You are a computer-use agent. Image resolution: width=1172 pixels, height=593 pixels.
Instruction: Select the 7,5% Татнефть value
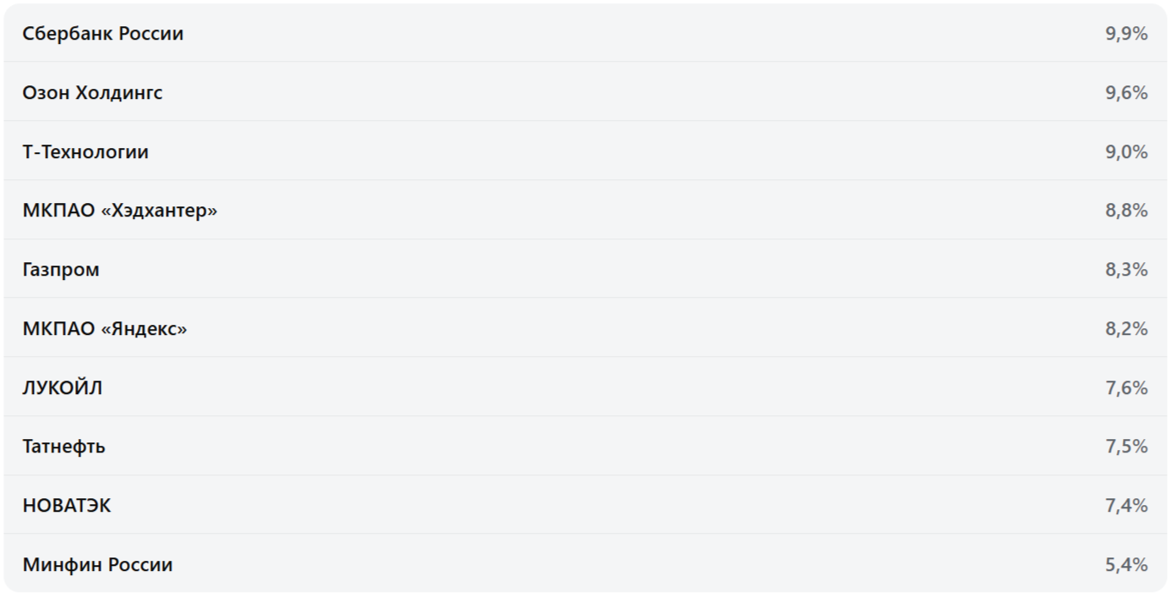1126,447
